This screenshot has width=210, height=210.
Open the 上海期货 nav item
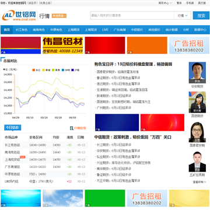[73, 30]
